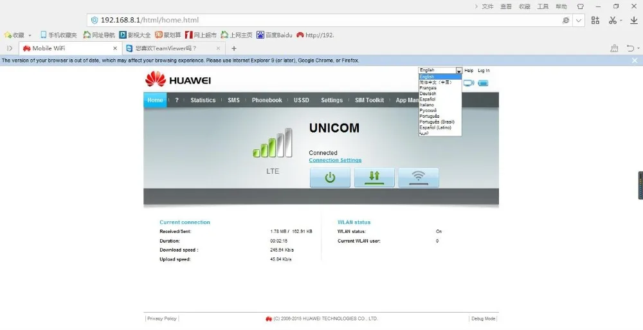Click the broom clean-up icon
Viewport: 643px width, 330px height.
click(x=614, y=48)
